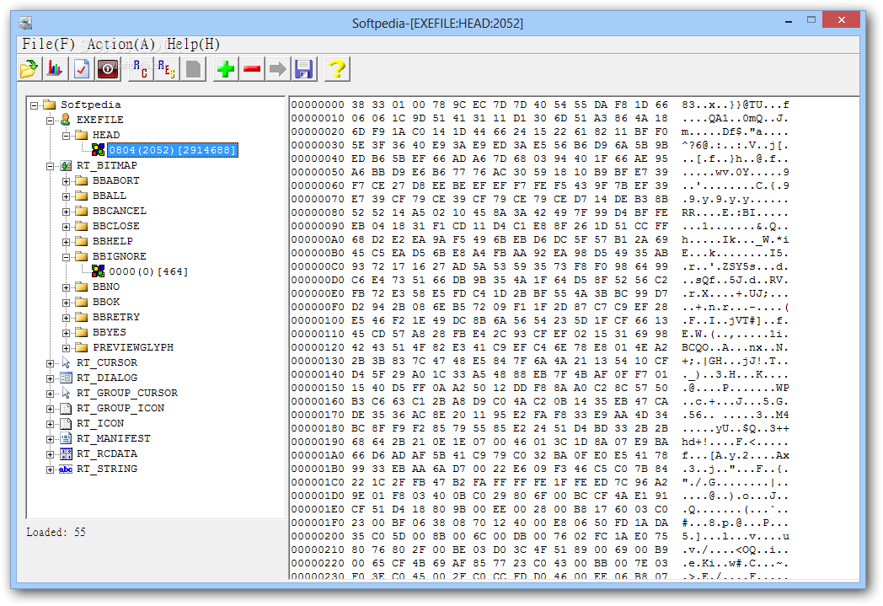
Task: Click the RT_RCDATA grid icon
Action: (x=66, y=453)
